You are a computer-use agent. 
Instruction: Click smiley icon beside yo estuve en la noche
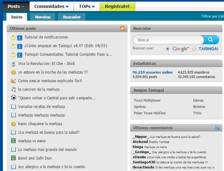point(13,72)
